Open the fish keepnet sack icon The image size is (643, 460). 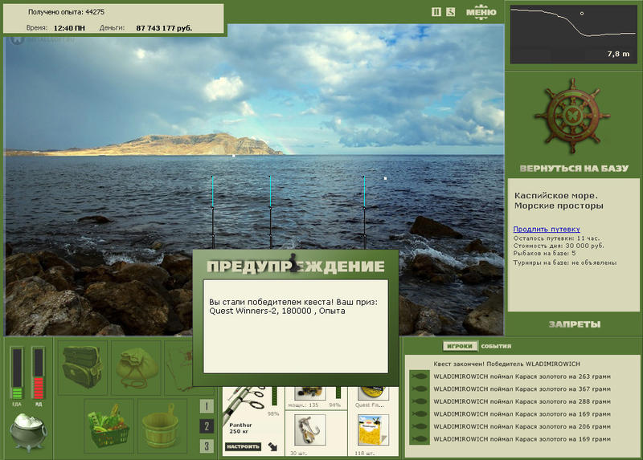[x=137, y=368]
